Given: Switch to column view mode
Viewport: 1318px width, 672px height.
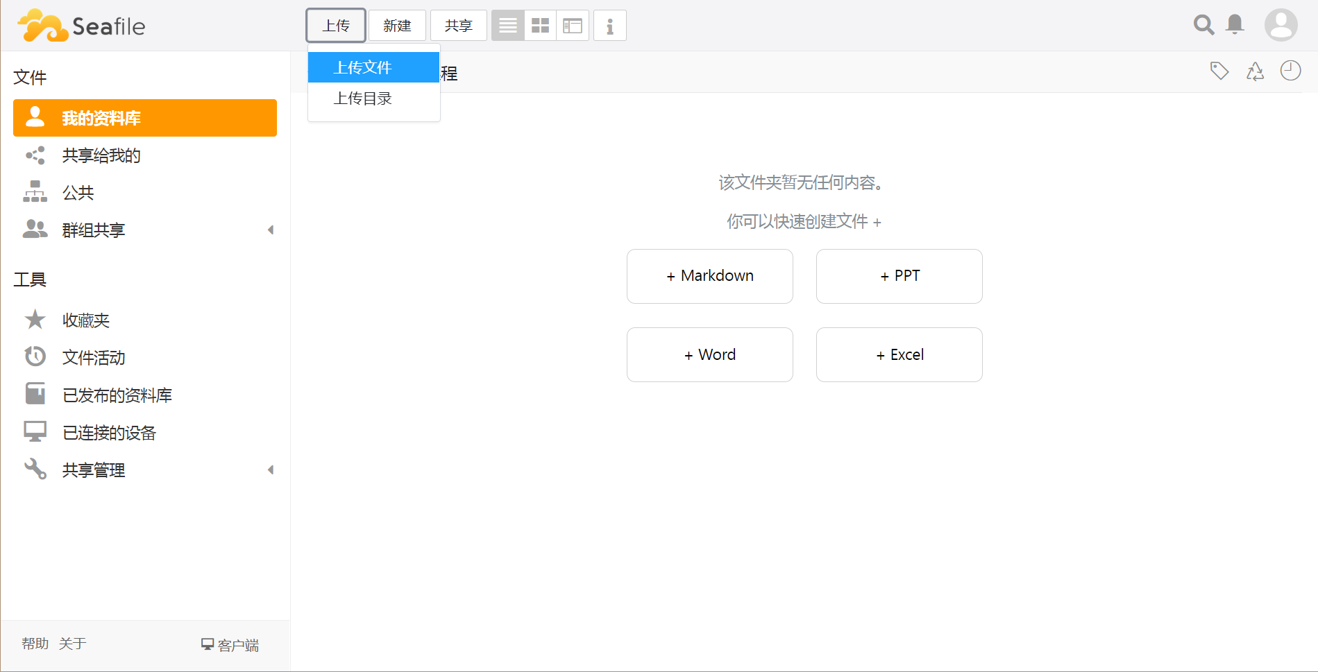Looking at the screenshot, I should click(573, 26).
